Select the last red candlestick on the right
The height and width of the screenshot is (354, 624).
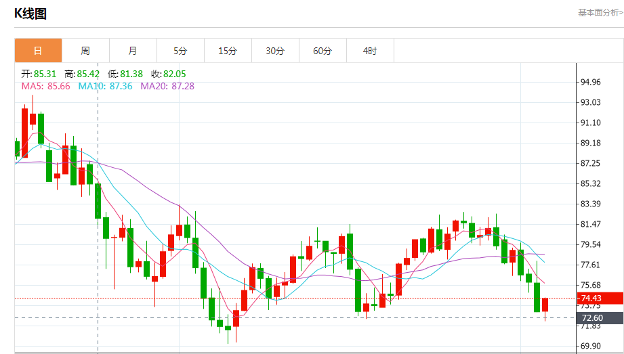point(545,305)
